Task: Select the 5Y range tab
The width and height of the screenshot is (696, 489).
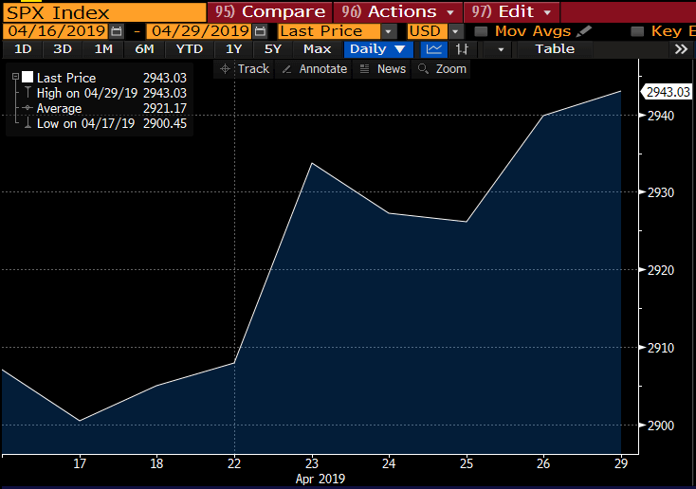Action: coord(273,49)
